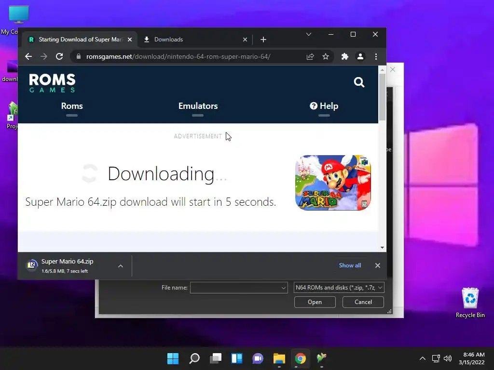The height and width of the screenshot is (370, 494).
Task: Share this page icon in address bar
Action: [x=310, y=57]
